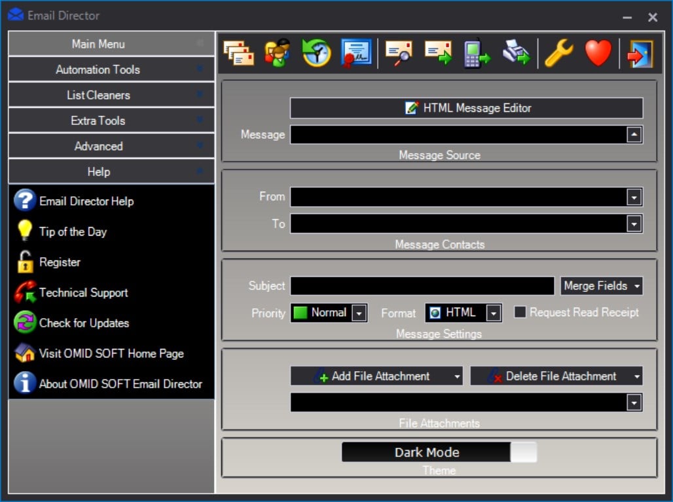Open the Delete File Attachment dropdown arrow
673x502 pixels.
pos(637,376)
